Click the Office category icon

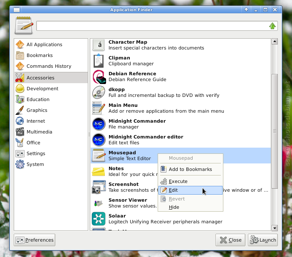[20, 143]
